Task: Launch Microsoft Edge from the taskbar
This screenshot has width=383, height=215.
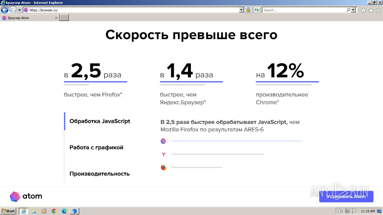Action: tap(64, 211)
